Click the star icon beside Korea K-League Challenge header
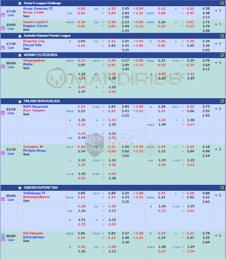226x259 pixels. pyautogui.click(x=20, y=3)
